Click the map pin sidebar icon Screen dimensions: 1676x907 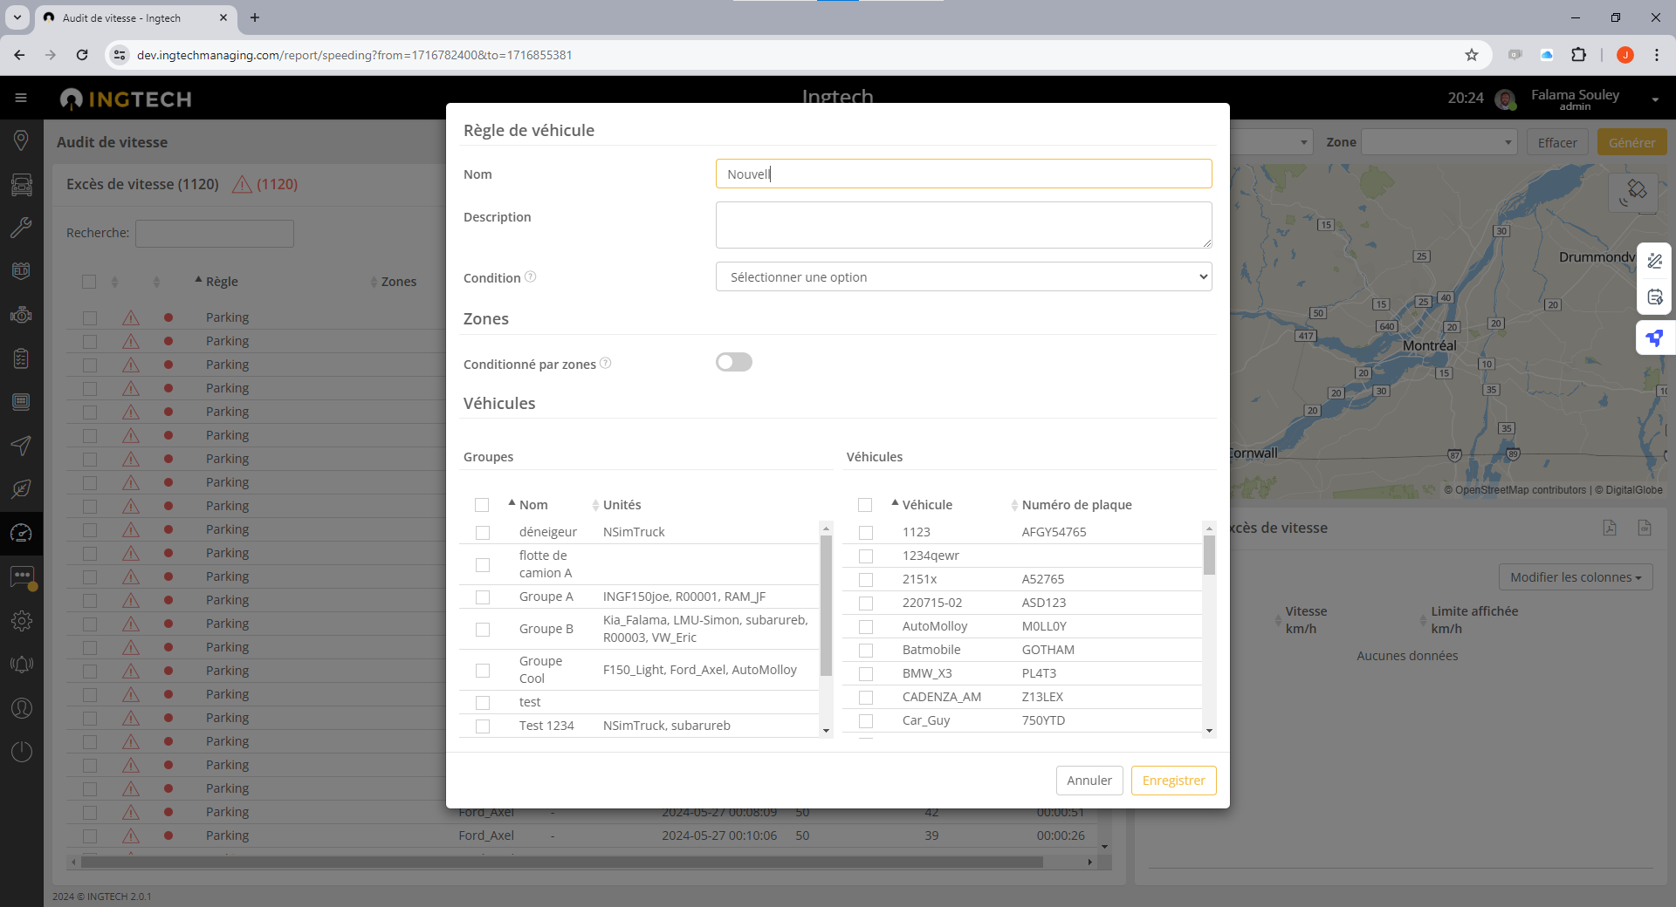point(21,140)
